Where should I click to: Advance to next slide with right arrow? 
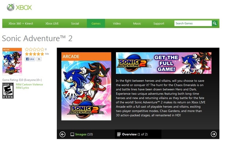point(214,134)
